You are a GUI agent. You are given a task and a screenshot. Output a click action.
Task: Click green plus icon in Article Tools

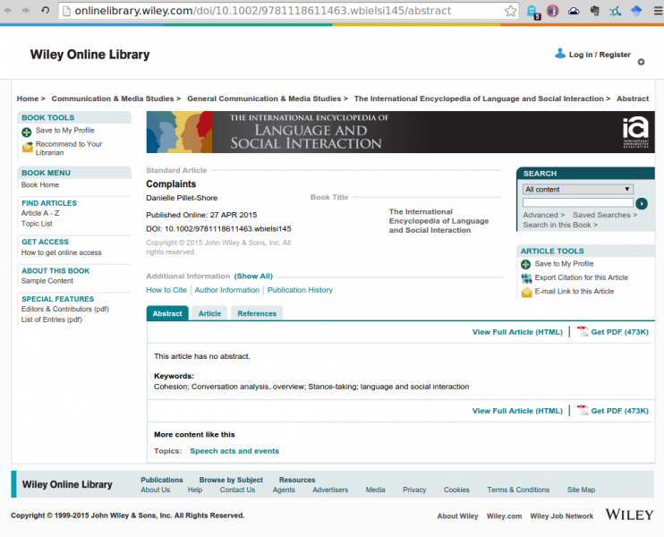(525, 264)
